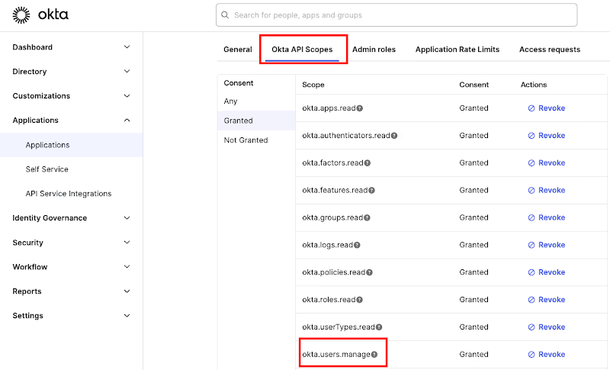Revoke the okta.roles.read scope
Screen dimensions: 610x370
coord(547,300)
